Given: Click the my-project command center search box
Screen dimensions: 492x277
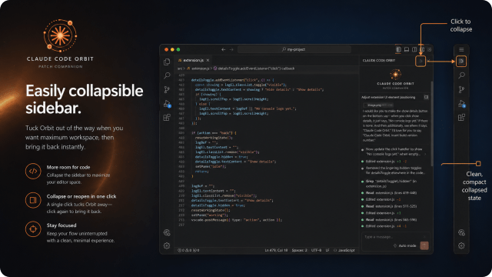Looking at the screenshot, I should click(x=294, y=49).
